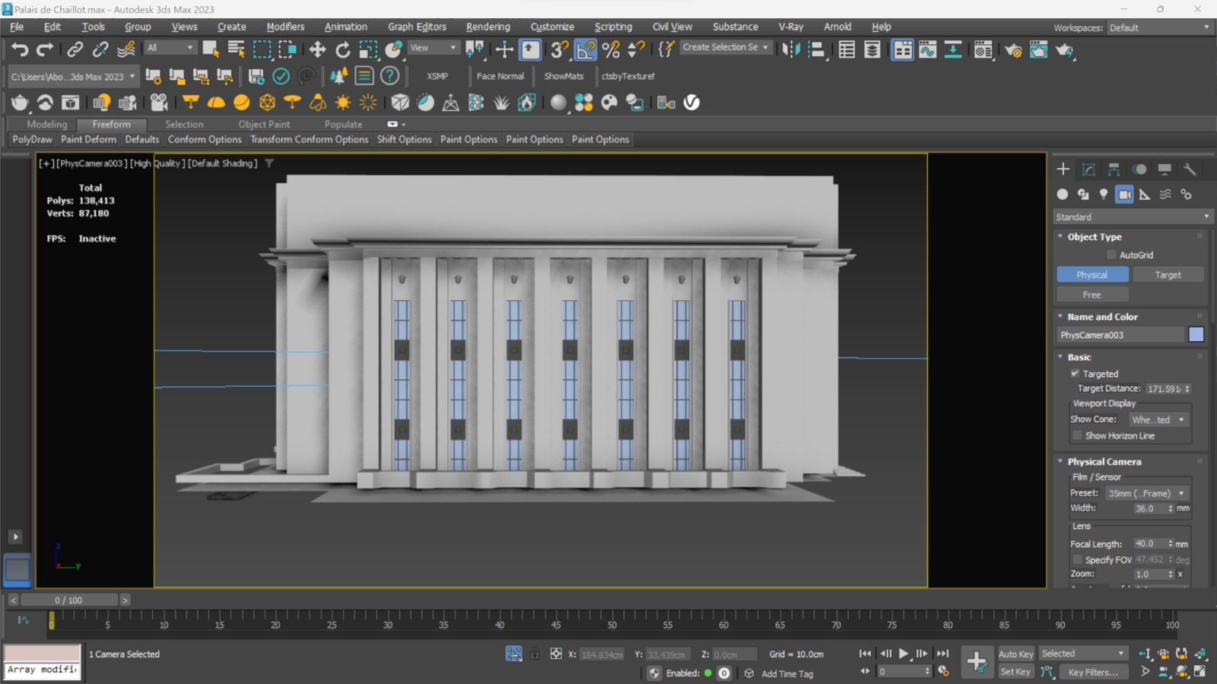Uncheck the Targeted checkbox
This screenshot has width=1217, height=684.
click(1075, 374)
